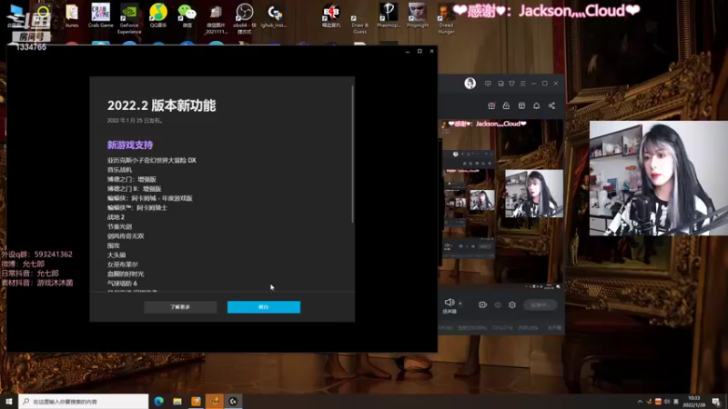The image size is (728, 409).
Task: Click the profile avatar in streaming tool
Action: [x=470, y=84]
